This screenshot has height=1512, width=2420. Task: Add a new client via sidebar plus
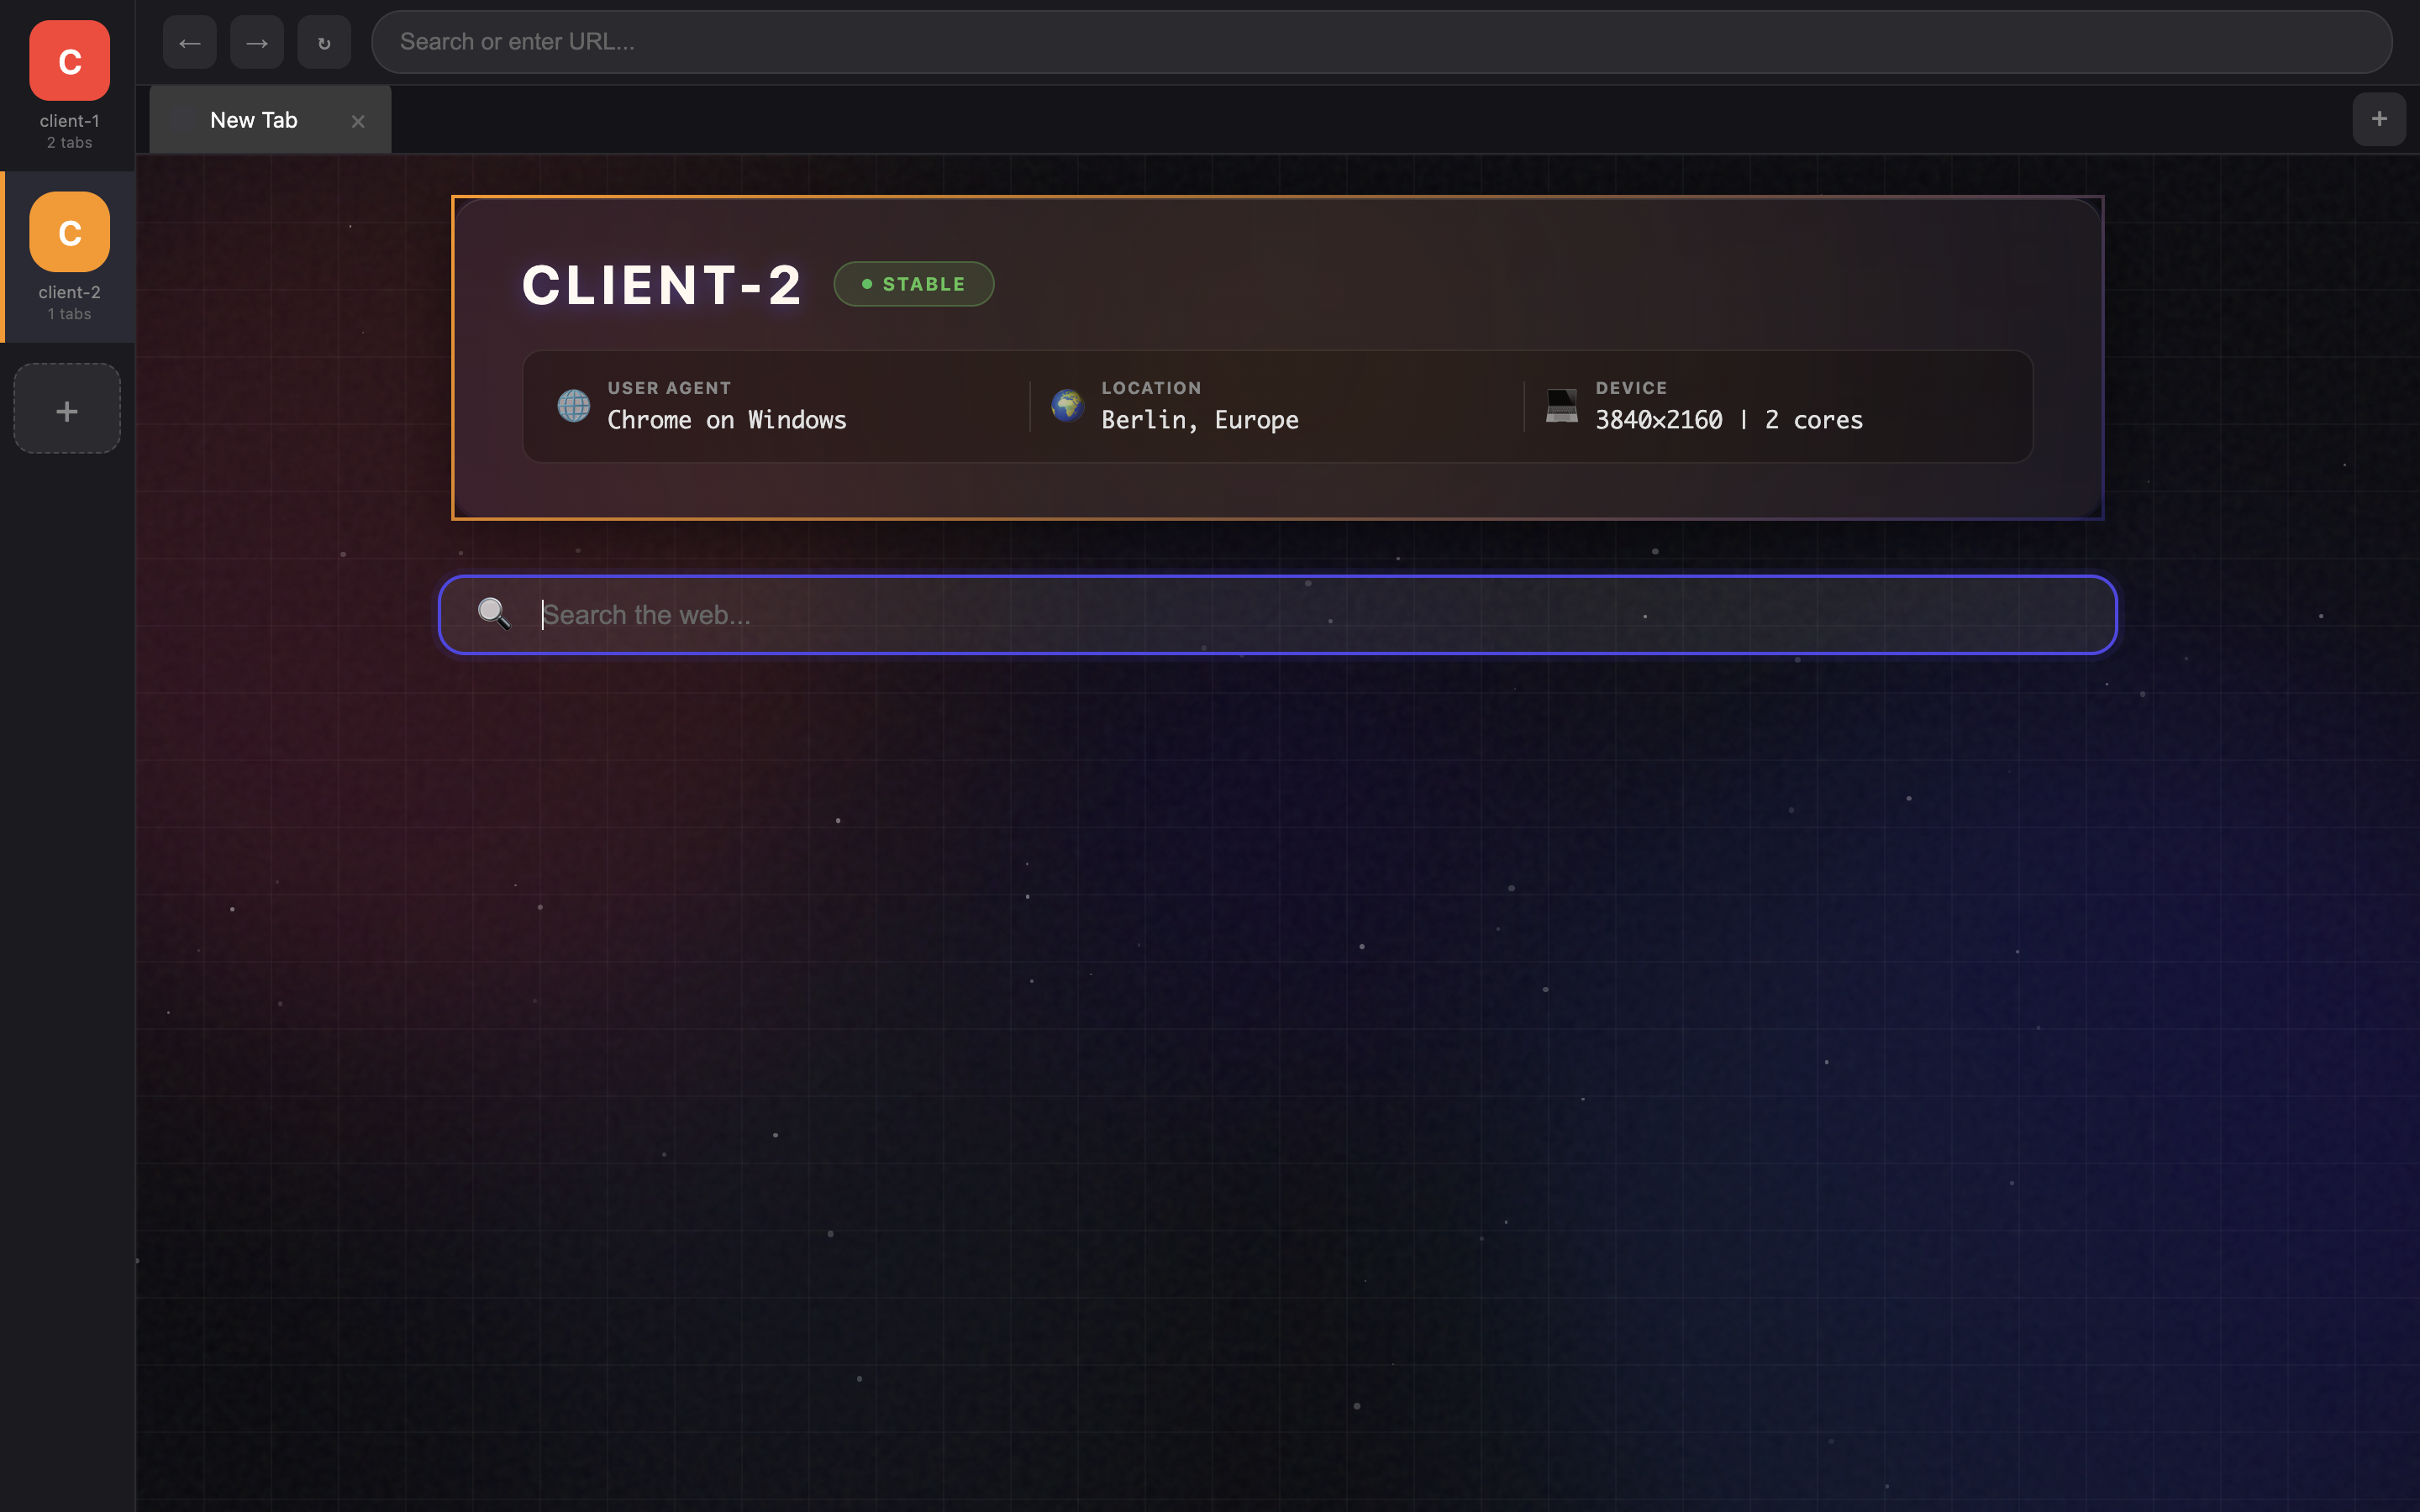click(67, 409)
